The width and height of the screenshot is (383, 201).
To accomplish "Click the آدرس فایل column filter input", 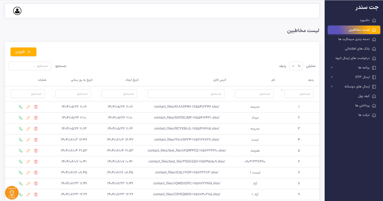I will click(x=186, y=94).
